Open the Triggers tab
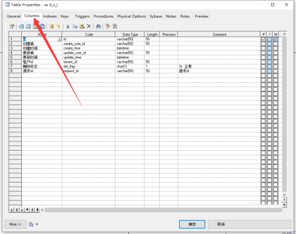296x234 pixels. [82, 16]
